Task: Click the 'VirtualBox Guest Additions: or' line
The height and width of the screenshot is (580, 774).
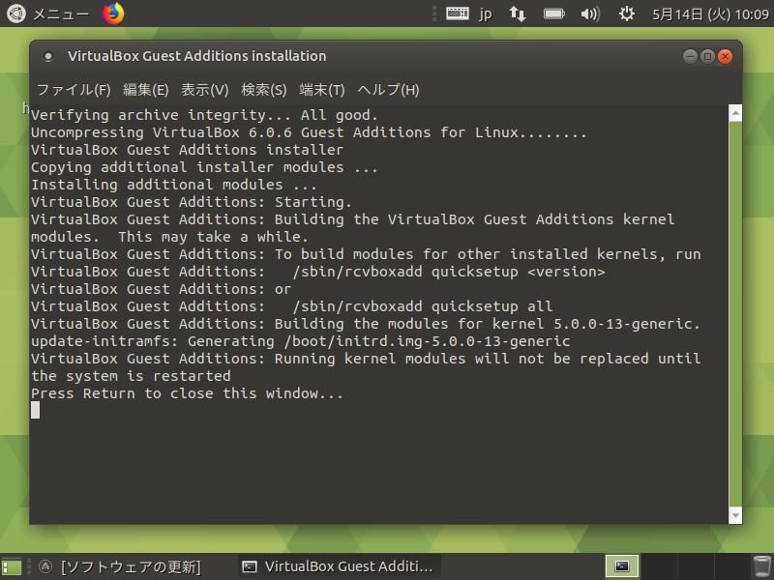Action: [161, 289]
